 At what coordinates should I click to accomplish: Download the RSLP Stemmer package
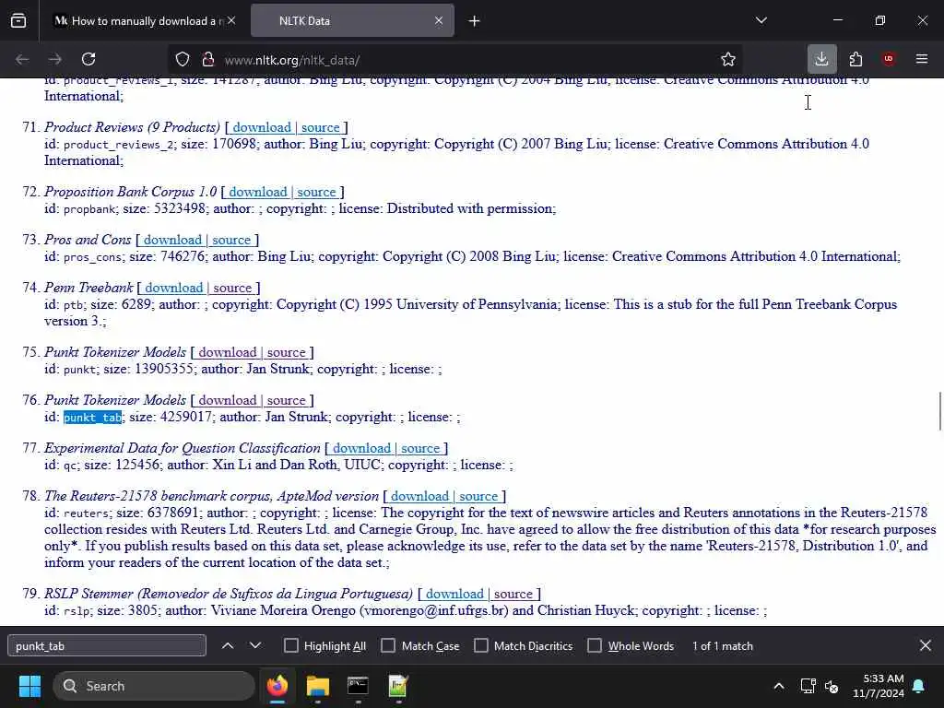454,595
